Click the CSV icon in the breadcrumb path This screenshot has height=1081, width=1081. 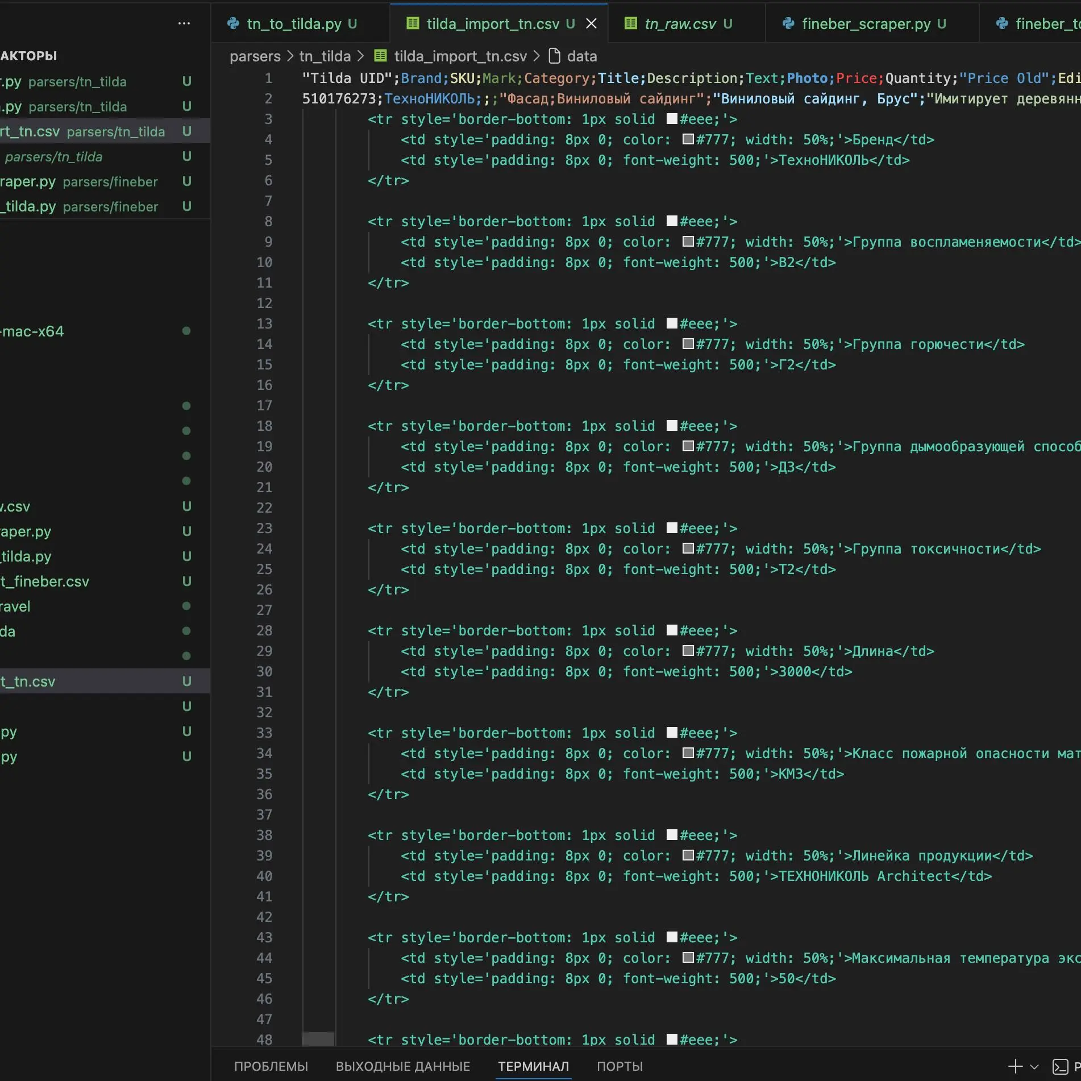click(x=380, y=56)
